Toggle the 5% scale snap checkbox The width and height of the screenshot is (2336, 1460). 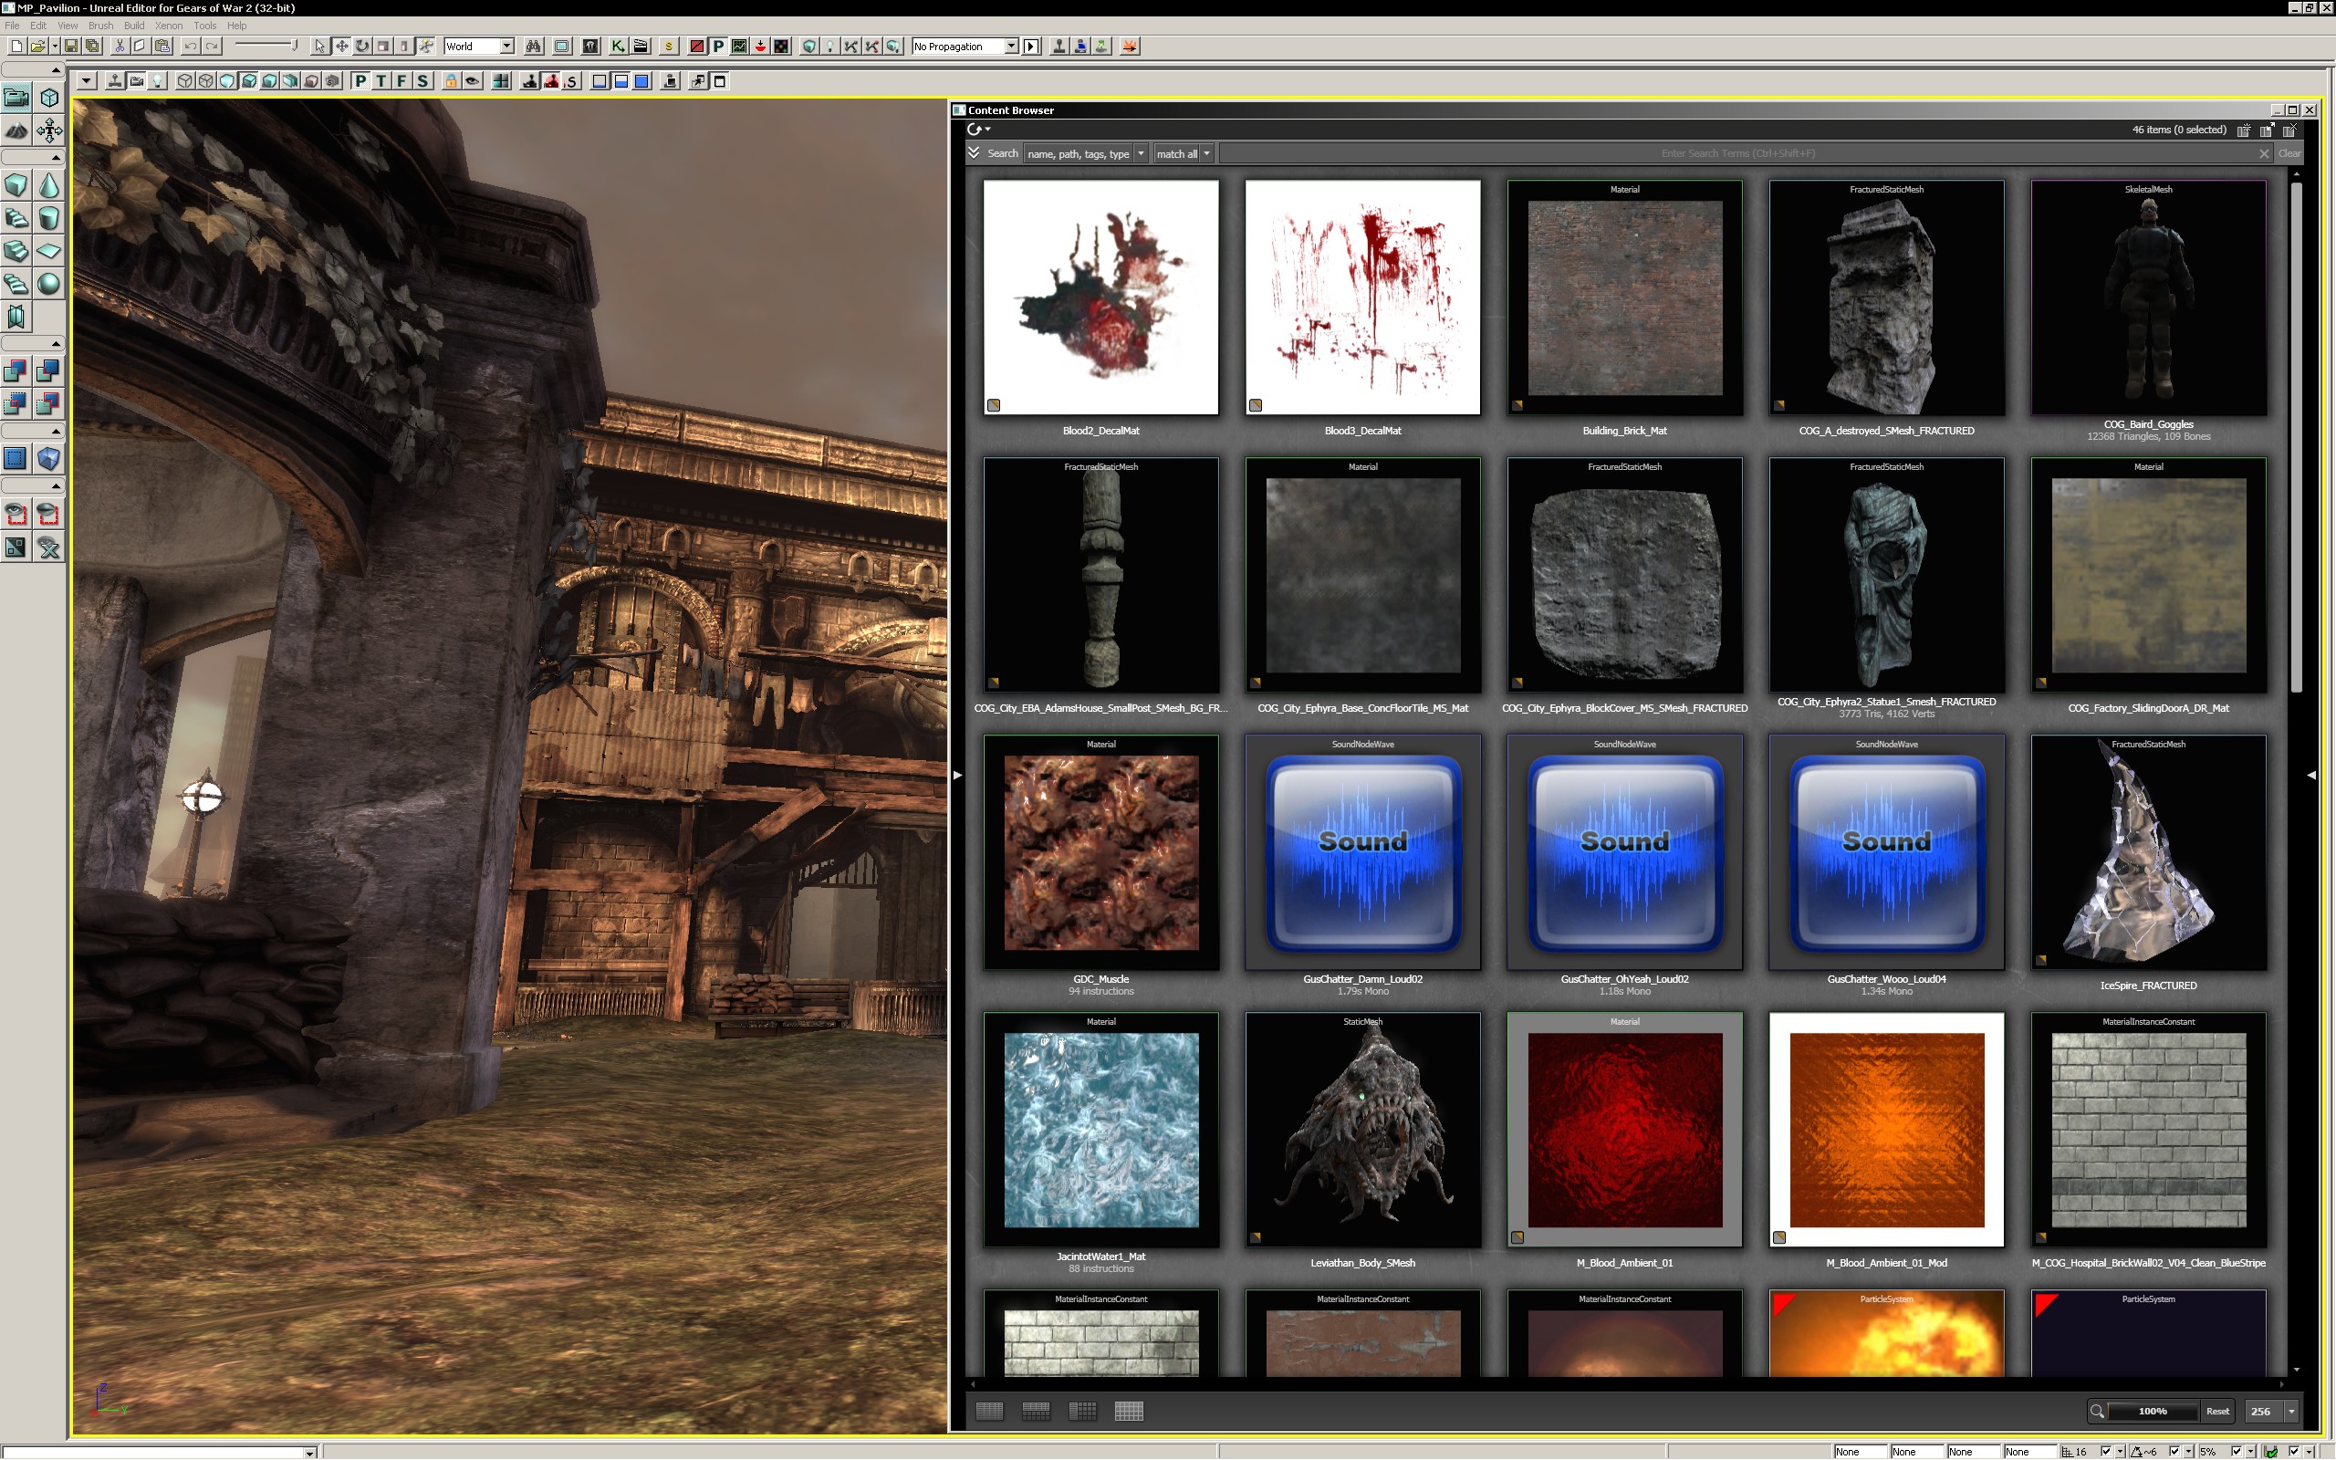click(2237, 1451)
